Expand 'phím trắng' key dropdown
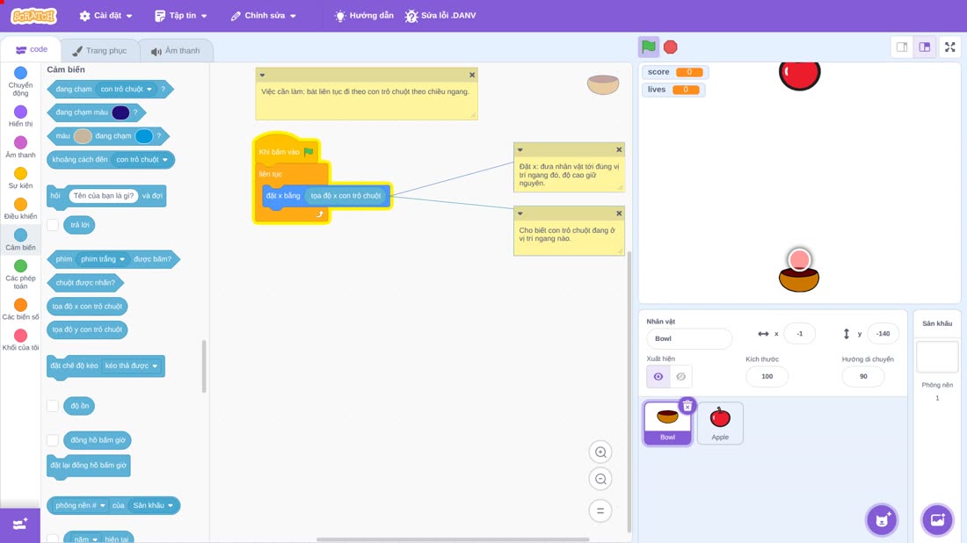Viewport: 967px width, 543px height. (x=103, y=259)
